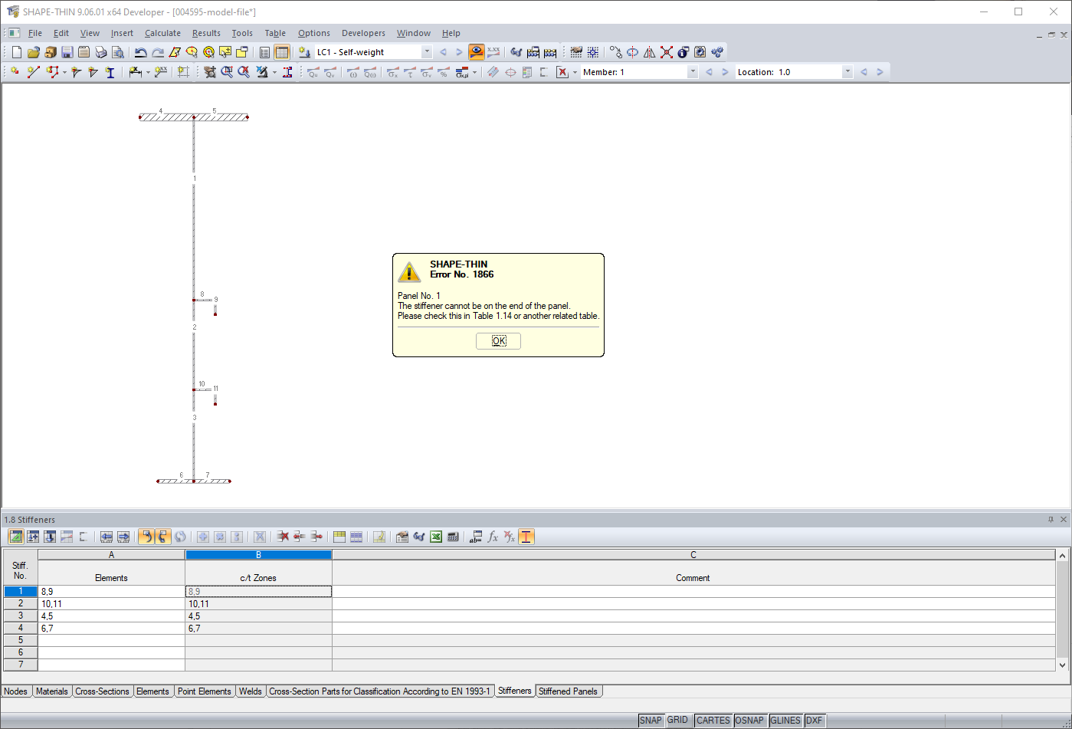Click the Undo icon in the toolbar
This screenshot has height=729, width=1072.
pos(140,51)
